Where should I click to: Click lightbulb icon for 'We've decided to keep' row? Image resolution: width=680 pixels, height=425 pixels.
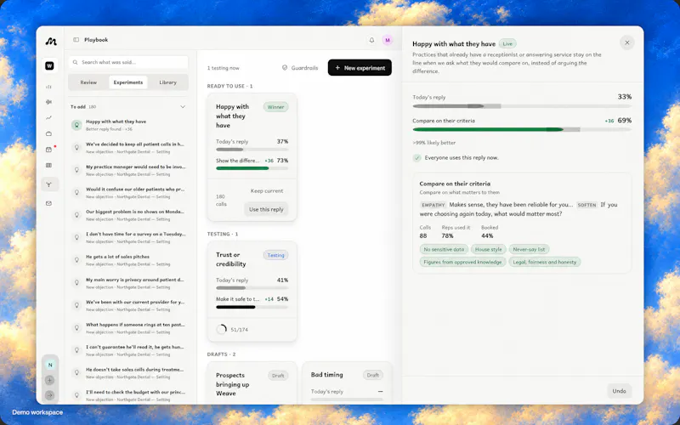[76, 147]
